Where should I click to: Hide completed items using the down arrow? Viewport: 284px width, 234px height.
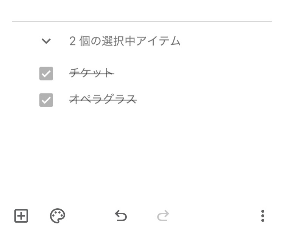click(46, 41)
